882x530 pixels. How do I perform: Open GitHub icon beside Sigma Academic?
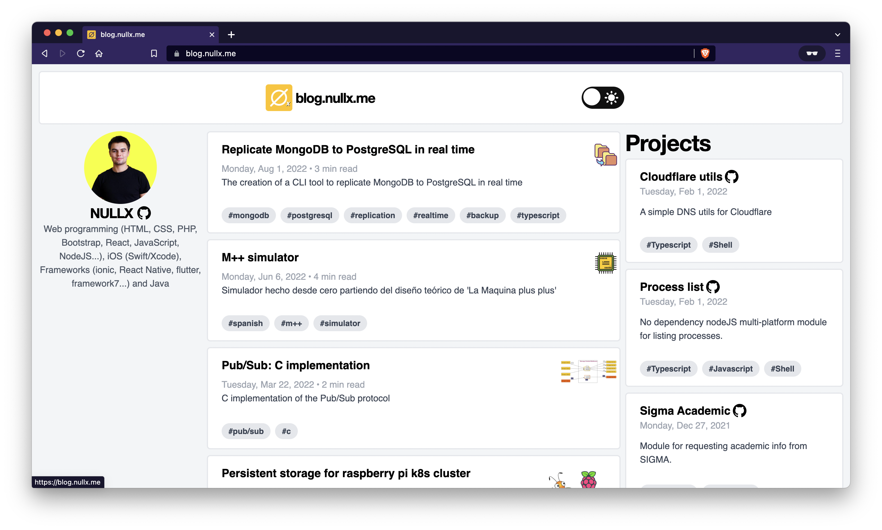click(739, 411)
